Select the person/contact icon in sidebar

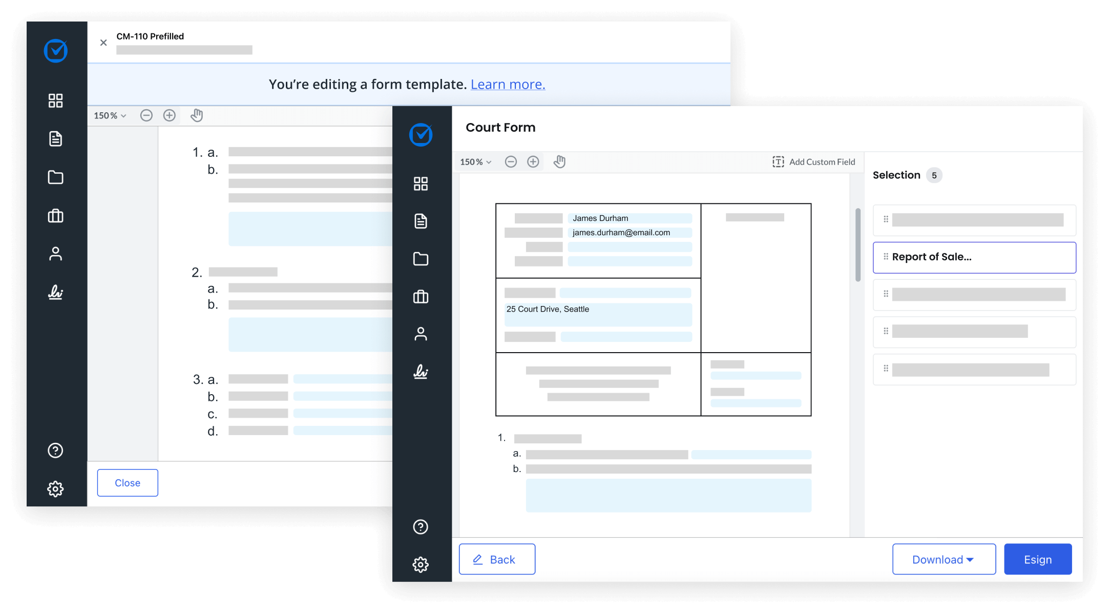click(56, 253)
